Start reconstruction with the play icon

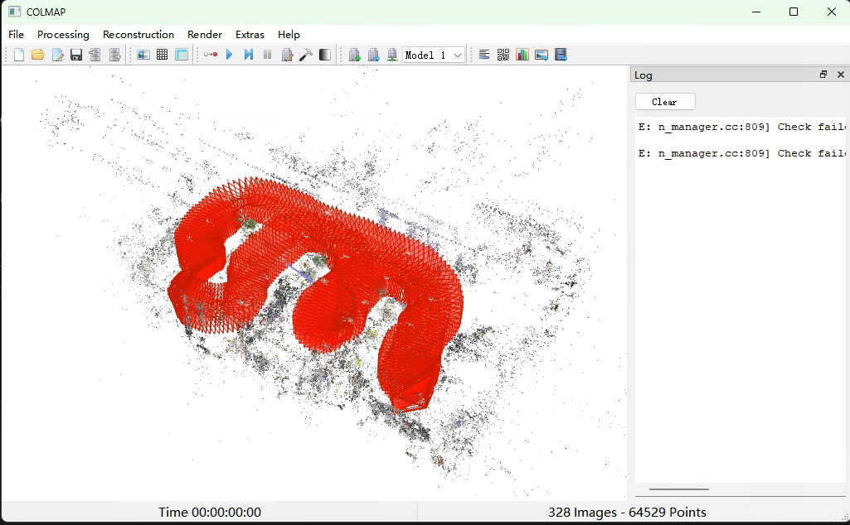pos(230,55)
